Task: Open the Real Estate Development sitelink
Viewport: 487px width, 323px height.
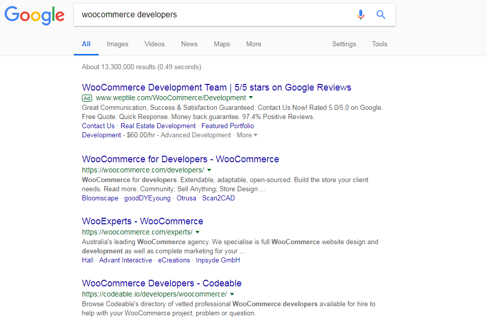Action: click(x=158, y=126)
